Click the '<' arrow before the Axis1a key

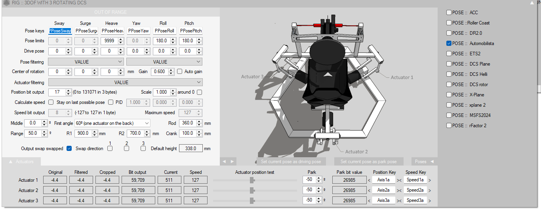(x=370, y=180)
